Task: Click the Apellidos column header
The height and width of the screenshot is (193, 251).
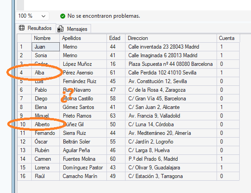Action: point(83,38)
